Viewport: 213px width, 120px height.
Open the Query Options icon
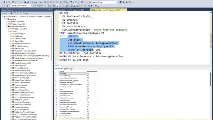pyautogui.click(x=54, y=6)
